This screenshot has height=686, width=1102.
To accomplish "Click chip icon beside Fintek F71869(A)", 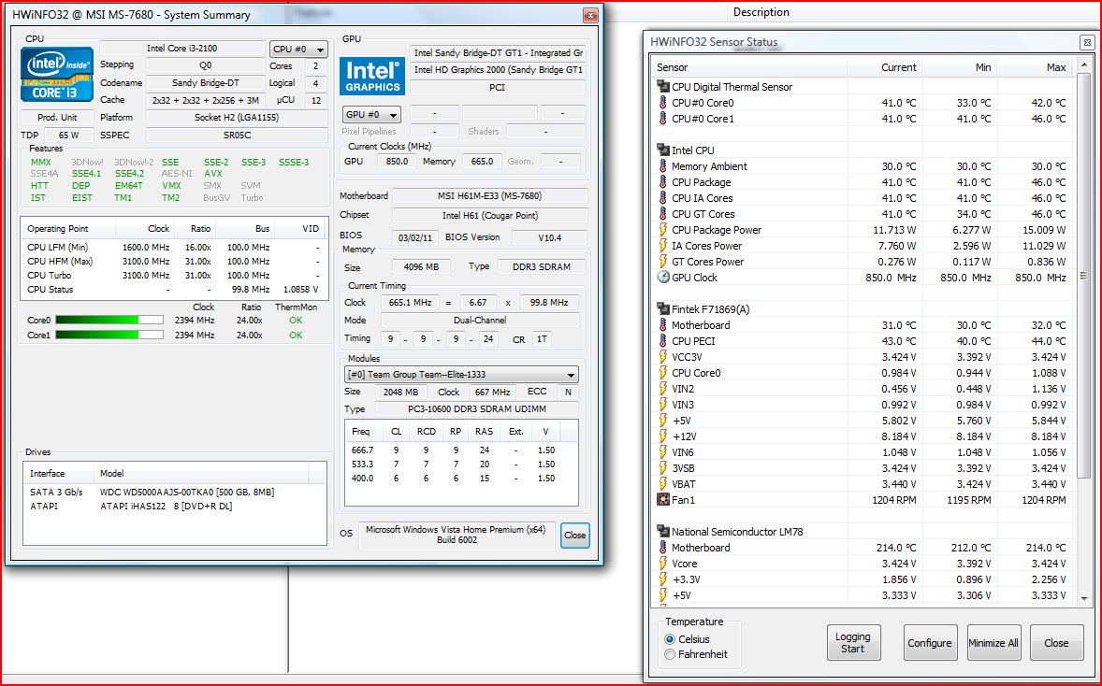I will coord(662,308).
